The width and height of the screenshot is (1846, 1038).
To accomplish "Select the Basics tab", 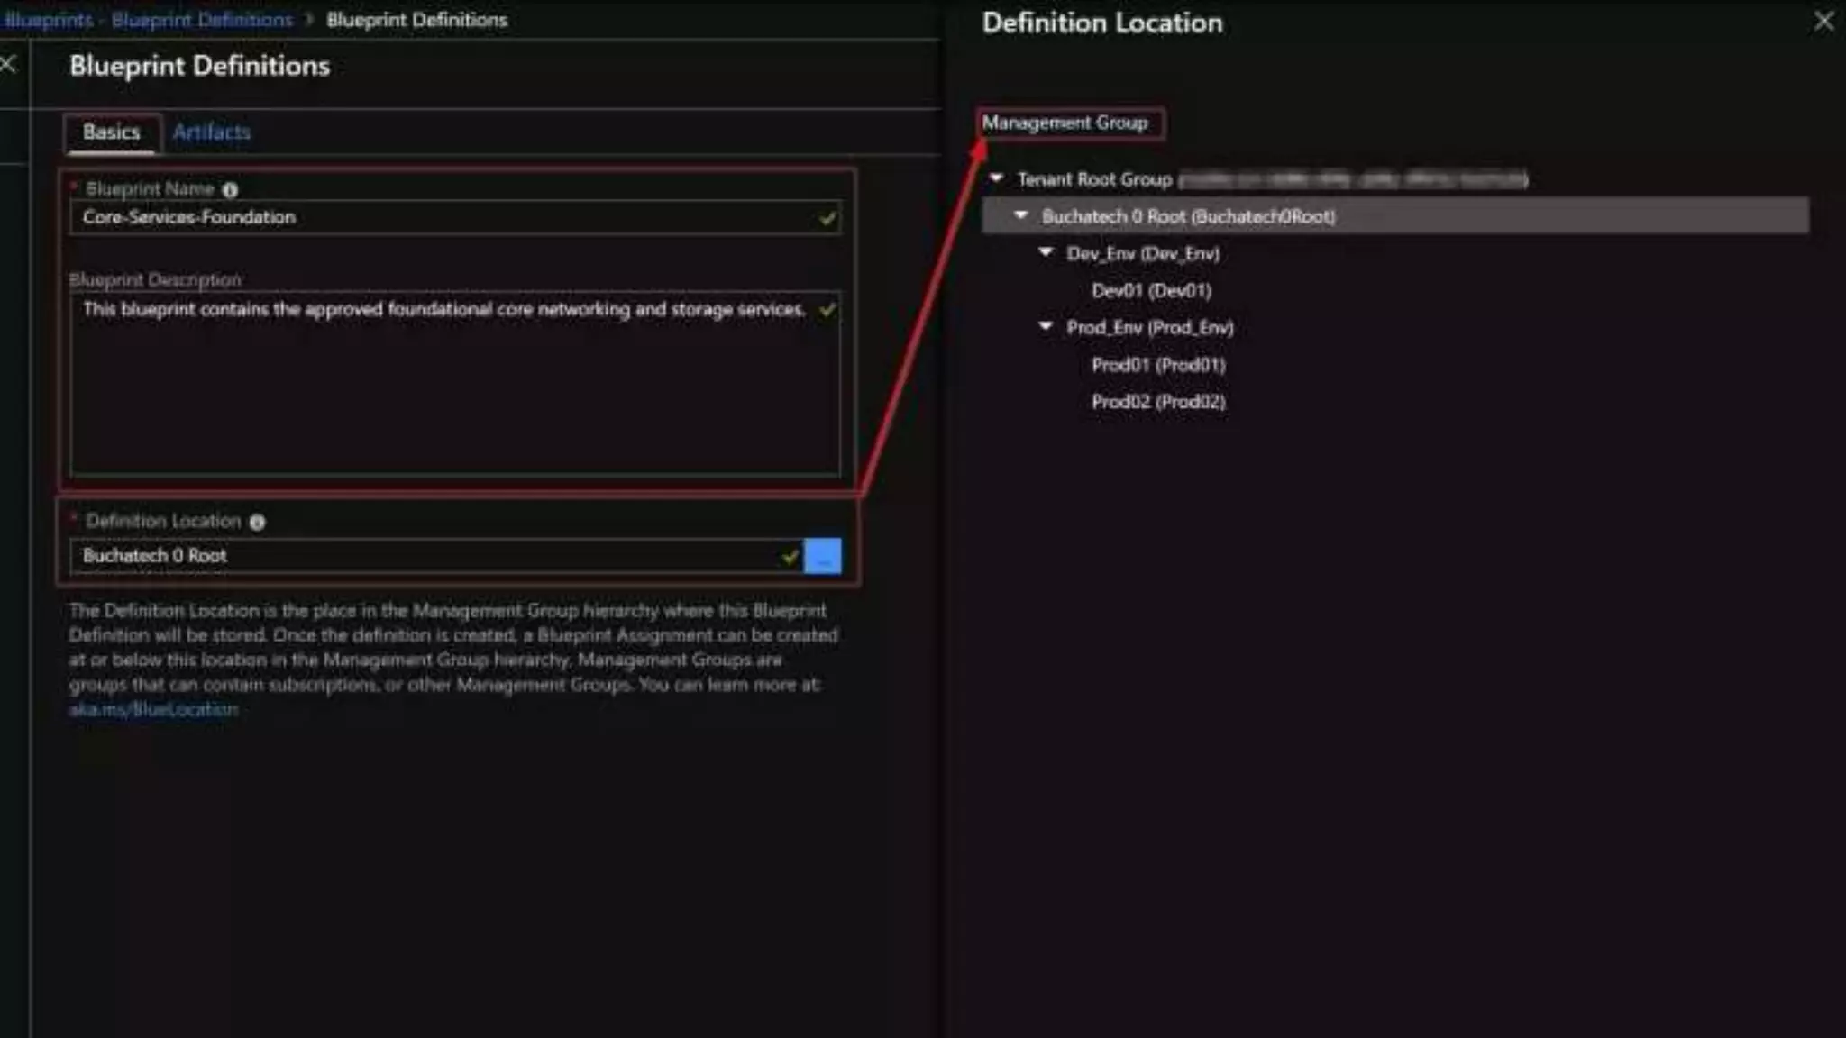I will point(112,132).
